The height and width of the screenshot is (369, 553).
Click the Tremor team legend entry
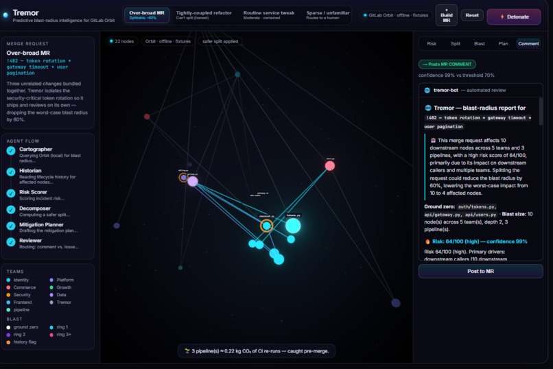click(60, 302)
